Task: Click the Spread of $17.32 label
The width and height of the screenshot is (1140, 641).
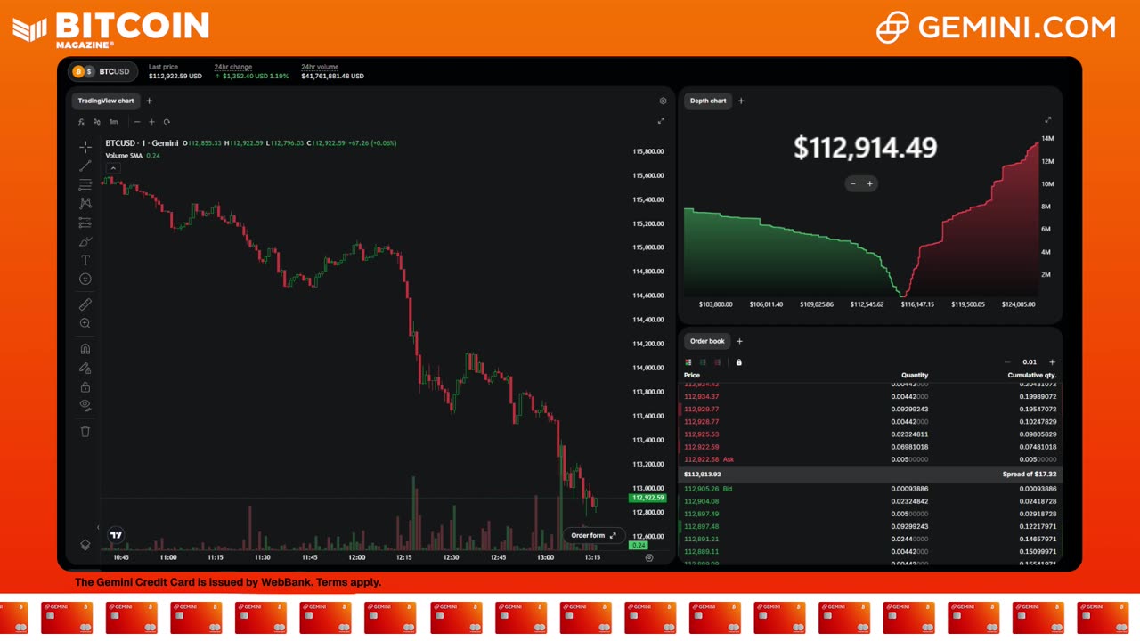Action: 1030,475
